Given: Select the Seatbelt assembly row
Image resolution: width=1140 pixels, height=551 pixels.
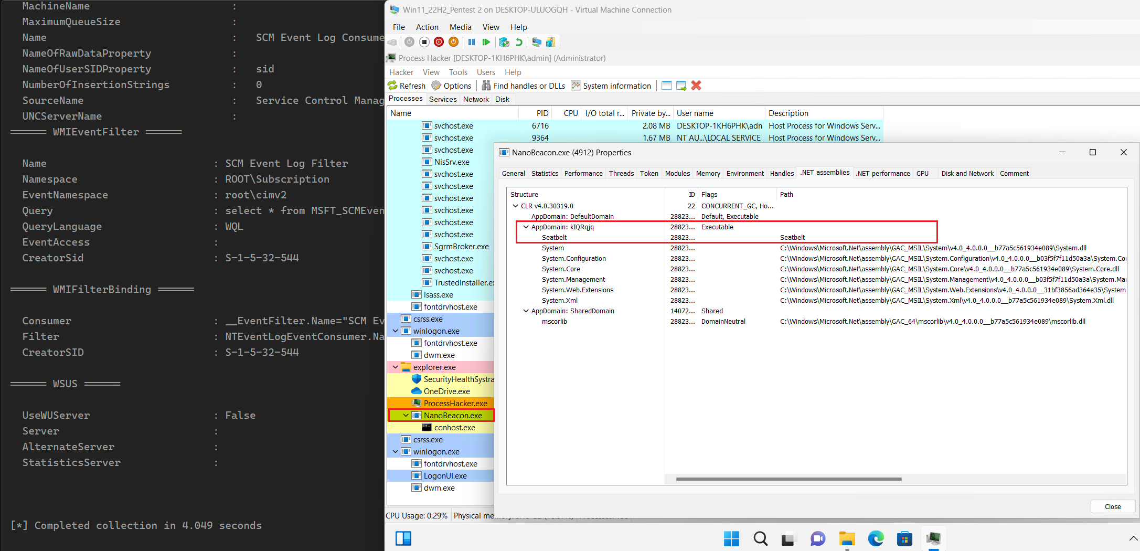Looking at the screenshot, I should (x=816, y=237).
